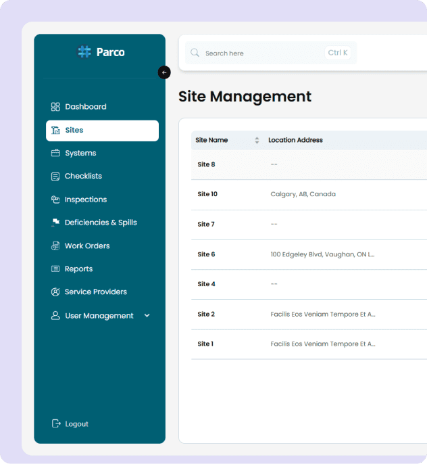Open the Site 4 row
Image resolution: width=427 pixels, height=464 pixels.
(x=309, y=284)
